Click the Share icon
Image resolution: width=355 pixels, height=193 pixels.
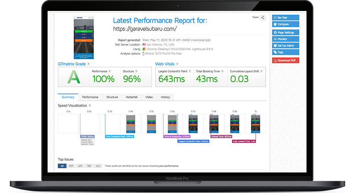263,17
